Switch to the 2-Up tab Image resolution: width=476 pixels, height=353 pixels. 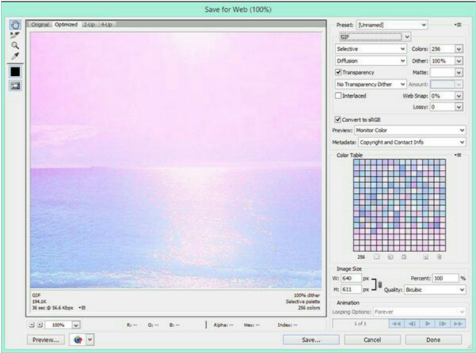click(x=88, y=24)
